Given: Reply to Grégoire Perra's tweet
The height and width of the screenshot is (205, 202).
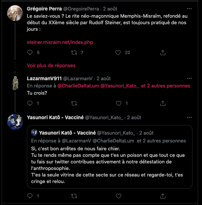Looking at the screenshot, I should click(30, 52).
